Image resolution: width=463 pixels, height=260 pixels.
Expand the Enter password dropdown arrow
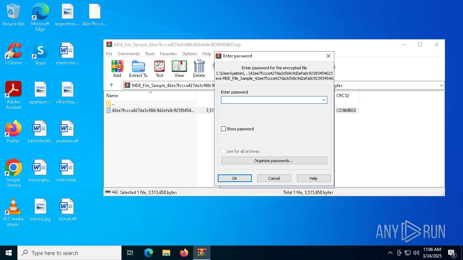[324, 100]
